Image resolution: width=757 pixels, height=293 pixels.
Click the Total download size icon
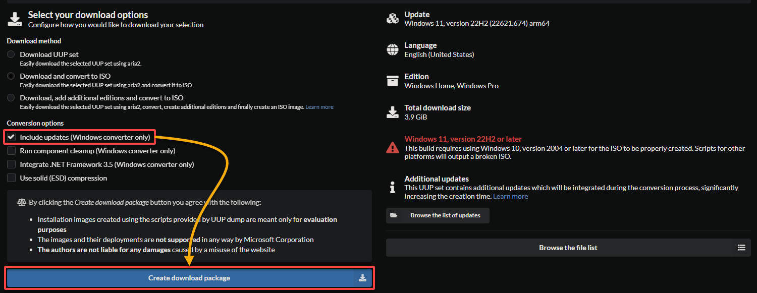[x=392, y=112]
